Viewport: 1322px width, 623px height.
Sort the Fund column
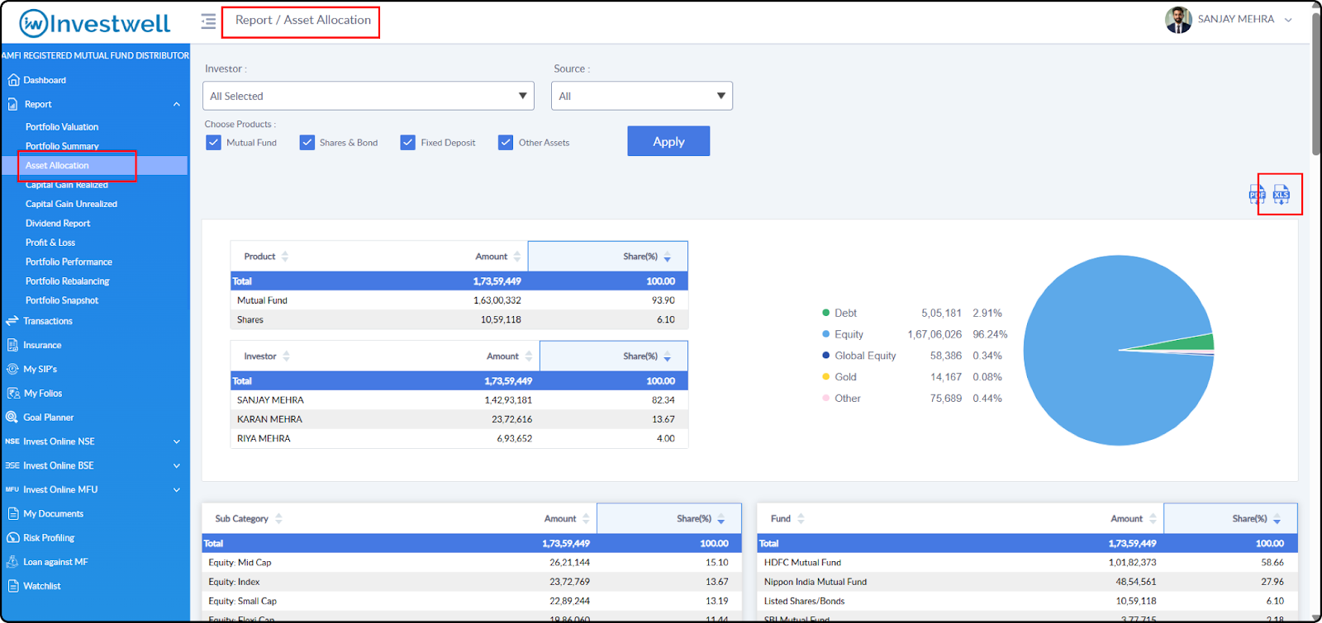click(x=801, y=519)
